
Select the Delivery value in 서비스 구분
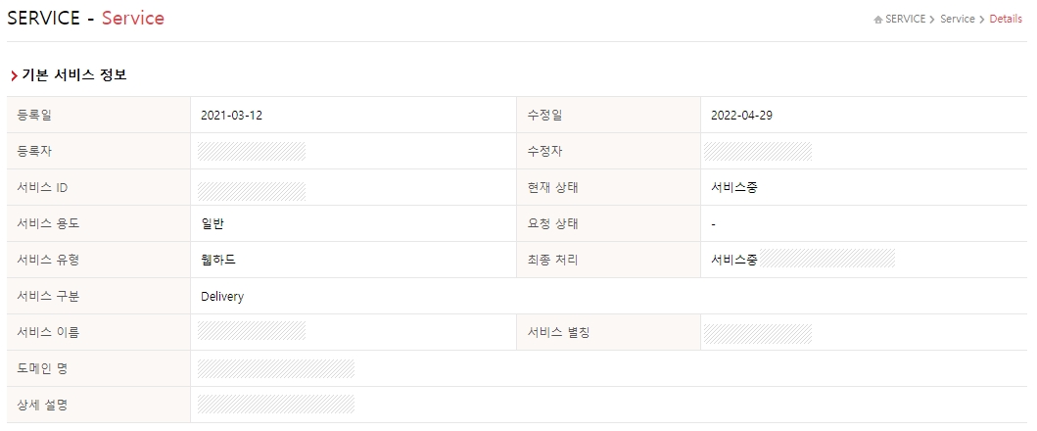222,297
